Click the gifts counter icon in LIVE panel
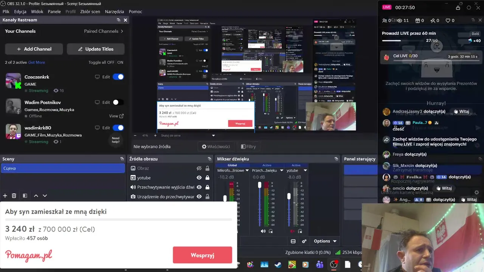Viewport: 484px width, 272px height. [x=417, y=20]
